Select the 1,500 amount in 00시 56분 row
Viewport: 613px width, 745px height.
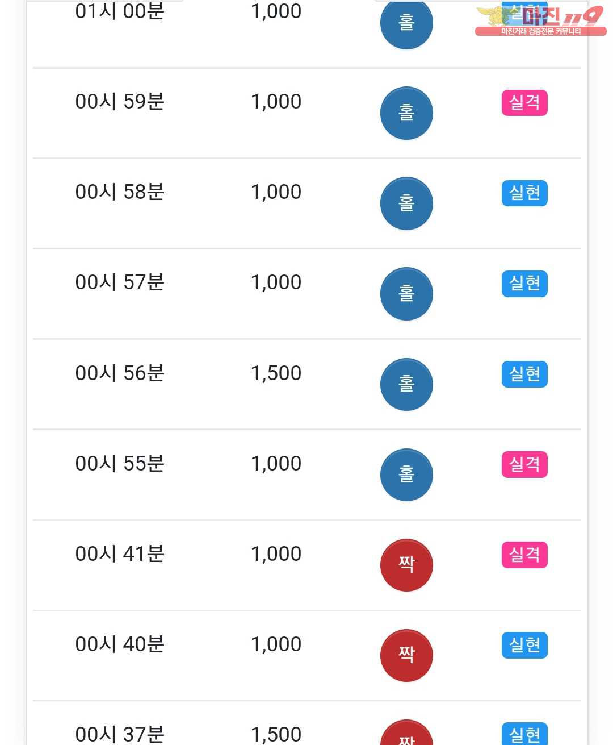click(x=276, y=373)
